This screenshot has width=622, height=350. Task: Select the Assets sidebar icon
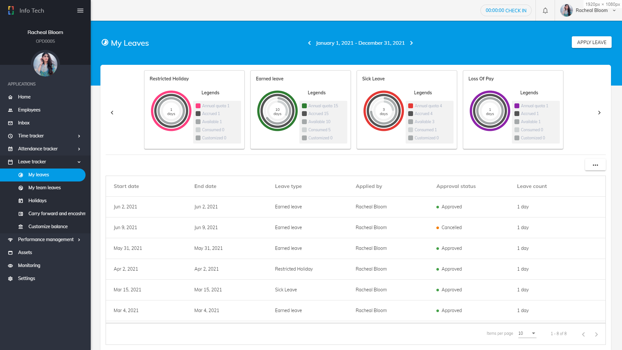point(11,252)
